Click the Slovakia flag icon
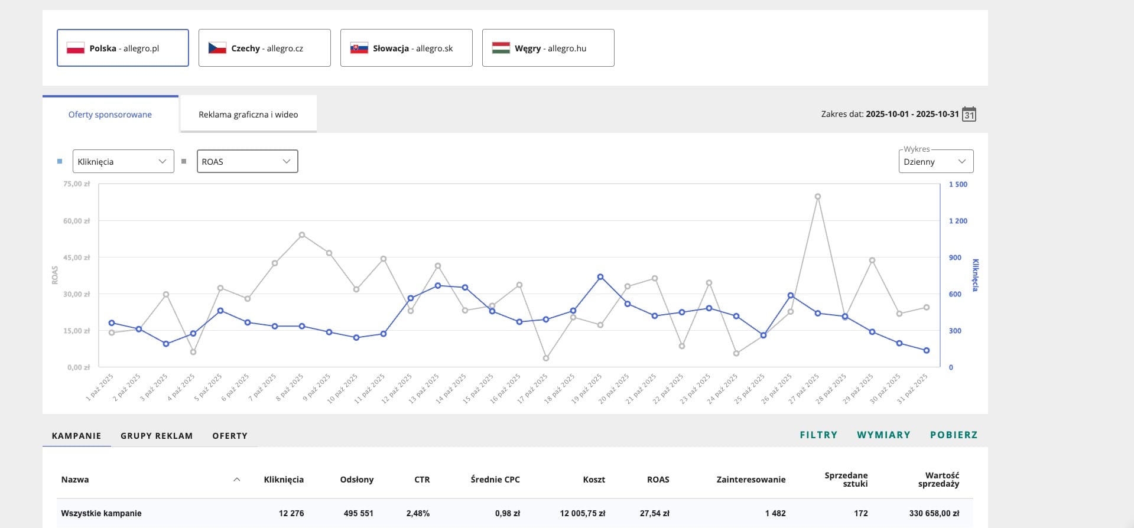This screenshot has width=1134, height=528. coord(359,48)
